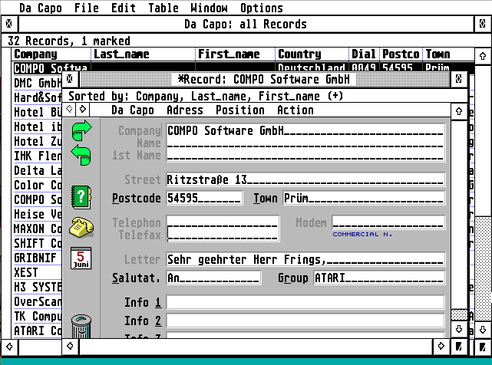Viewport: 492px width, 365px height.
Task: Click the Postco column header
Action: (x=401, y=54)
